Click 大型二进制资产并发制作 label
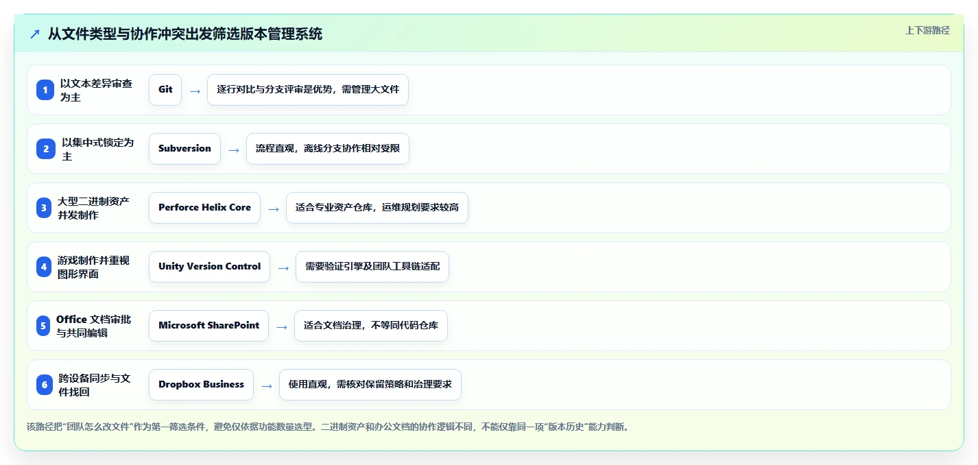This screenshot has width=978, height=465. (93, 208)
